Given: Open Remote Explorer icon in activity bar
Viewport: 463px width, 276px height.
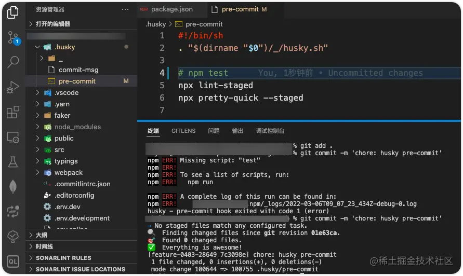Looking at the screenshot, I should [x=13, y=137].
